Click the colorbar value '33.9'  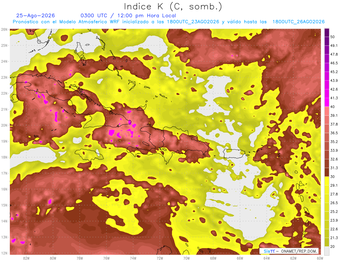pyautogui.click(x=334, y=150)
